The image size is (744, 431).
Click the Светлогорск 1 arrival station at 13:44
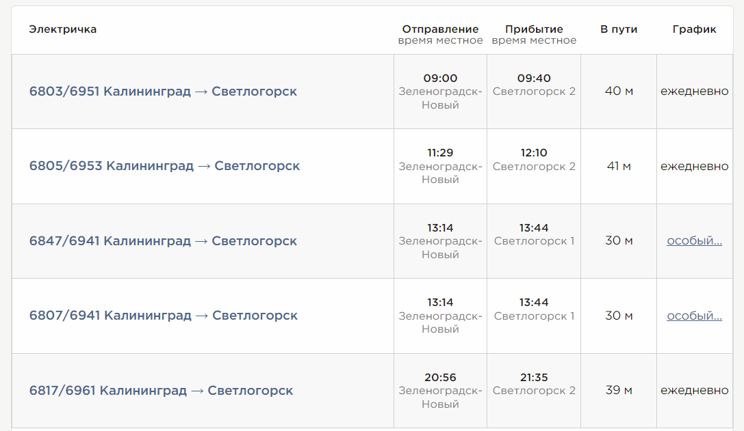(533, 240)
